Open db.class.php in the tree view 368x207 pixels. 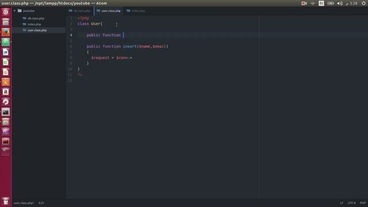(36, 18)
